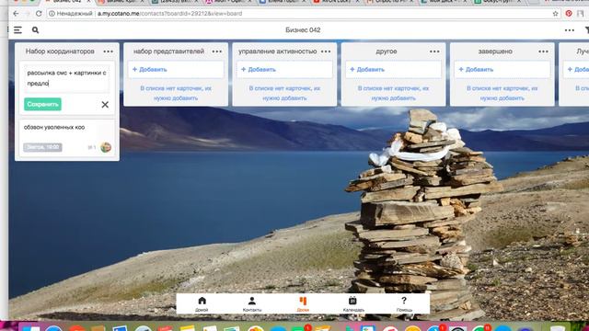The height and width of the screenshot is (331, 589).
Task: Reload the page with refresh icon
Action: (x=39, y=14)
